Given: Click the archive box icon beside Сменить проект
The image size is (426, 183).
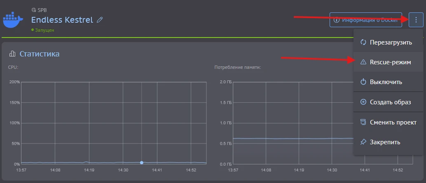Looking at the screenshot, I should 363,122.
